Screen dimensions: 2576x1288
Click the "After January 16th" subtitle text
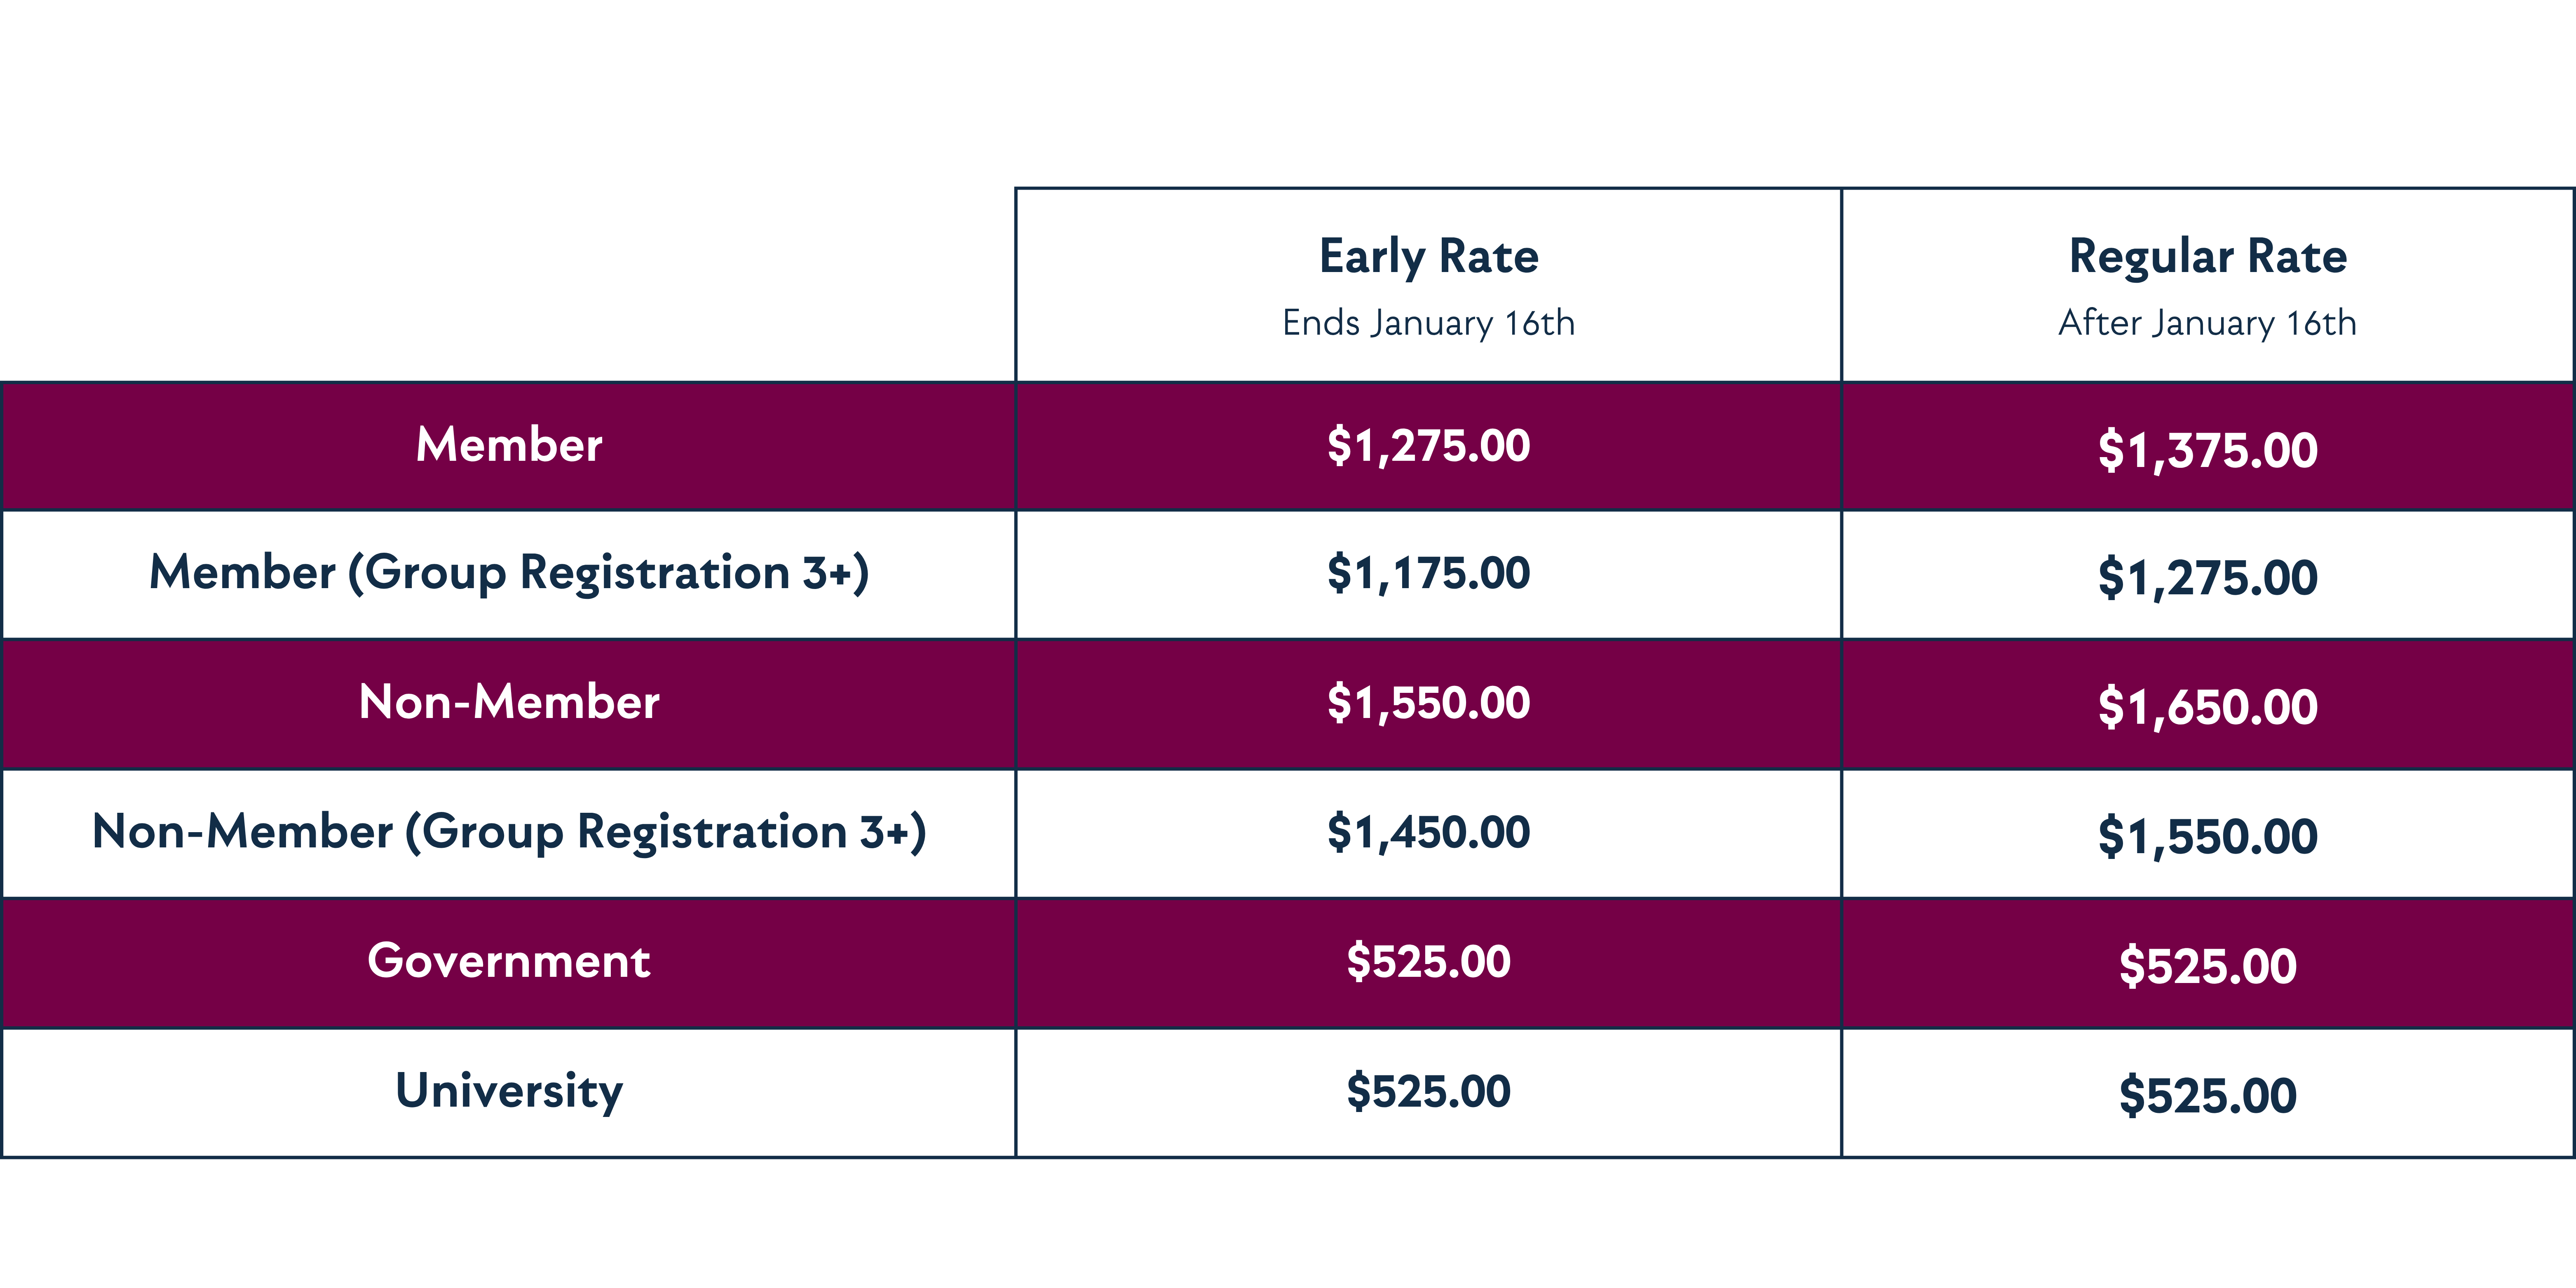(x=2207, y=323)
